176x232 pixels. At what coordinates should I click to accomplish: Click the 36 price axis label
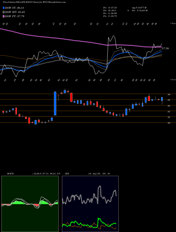pos(169,106)
